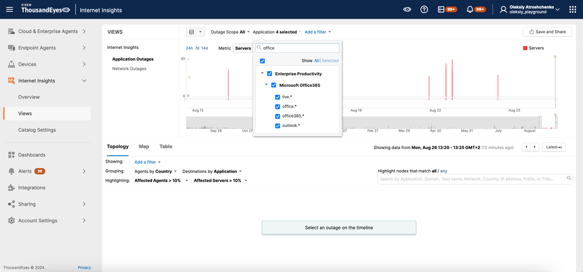Screen dimensions: 583x272
Task: Switch to the Topology tab
Action: (117, 147)
